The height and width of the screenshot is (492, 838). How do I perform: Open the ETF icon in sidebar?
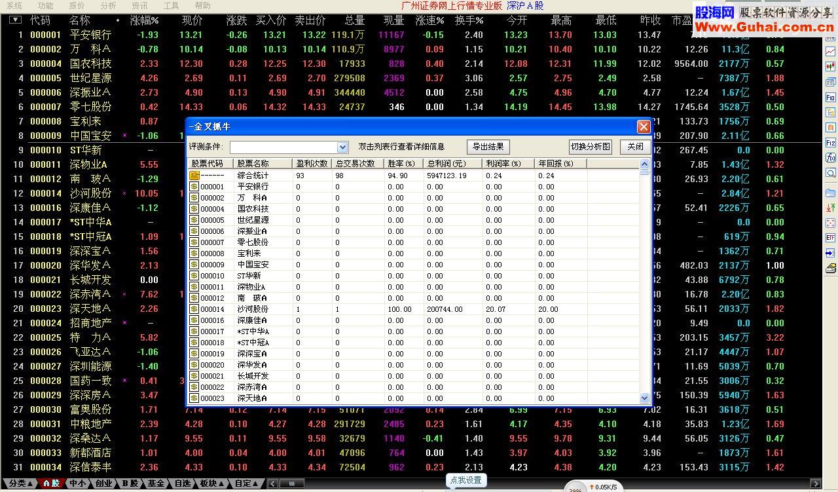830,237
